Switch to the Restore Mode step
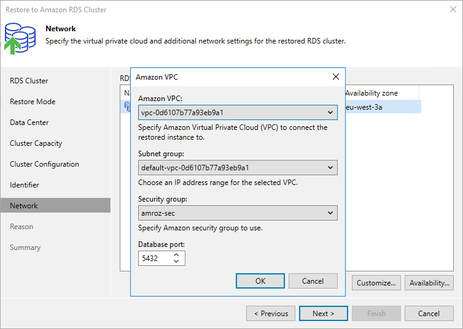The height and width of the screenshot is (329, 463). pos(33,102)
